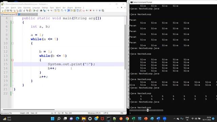Open the View menu

point(20,7)
